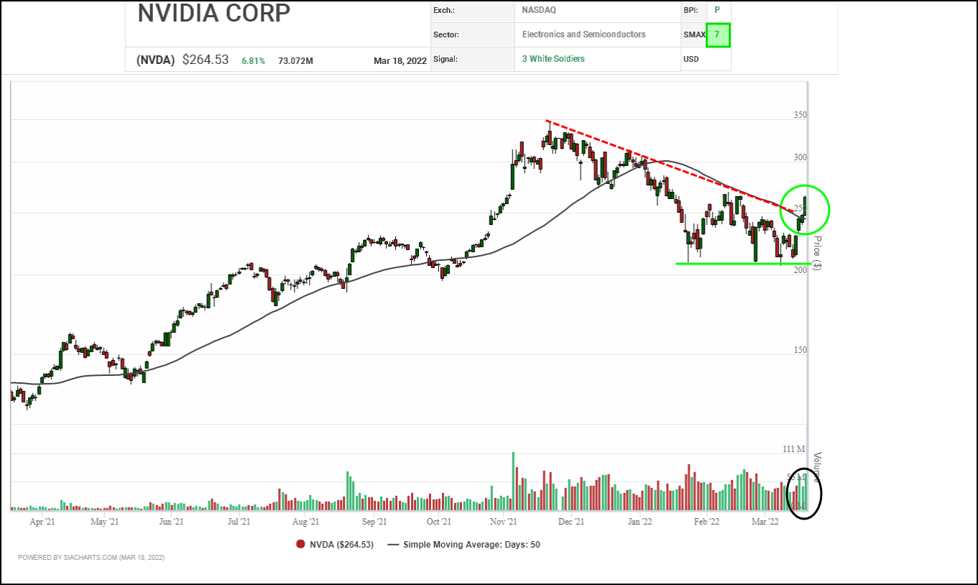978x585 pixels.
Task: Click the Jul '21 date axis label
Action: click(x=239, y=522)
